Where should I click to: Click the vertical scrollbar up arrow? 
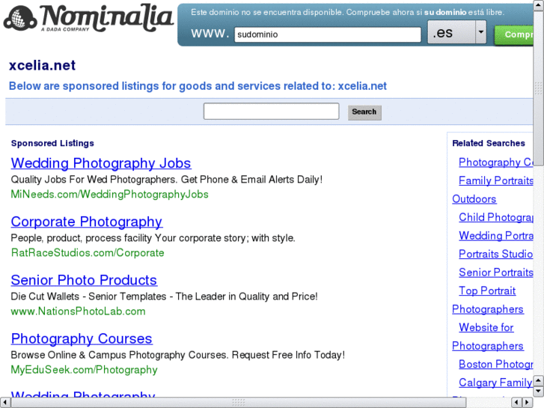coord(539,5)
